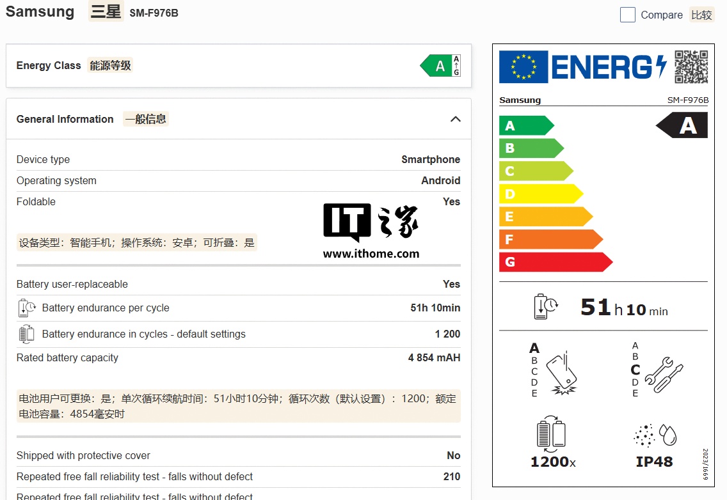Click the QR code on energy label
Screen dimensions: 727x500
coord(691,66)
